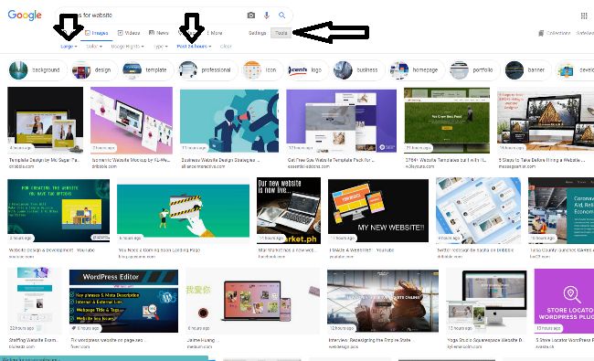The height and width of the screenshot is (361, 594).
Task: Open the Usage Rights filter dropdown
Action: 127,47
